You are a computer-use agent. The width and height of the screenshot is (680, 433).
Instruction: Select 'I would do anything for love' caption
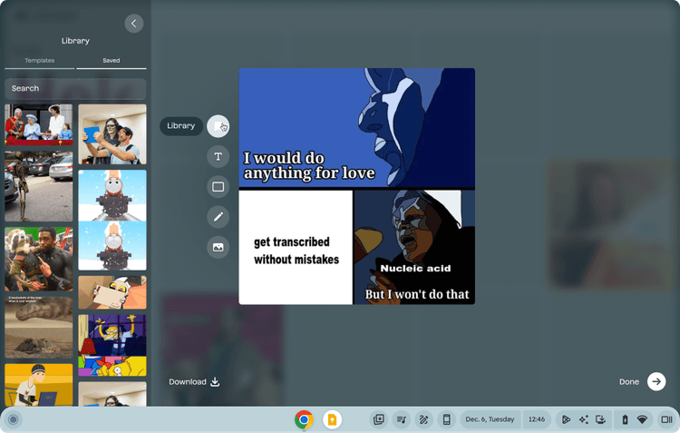pos(309,165)
